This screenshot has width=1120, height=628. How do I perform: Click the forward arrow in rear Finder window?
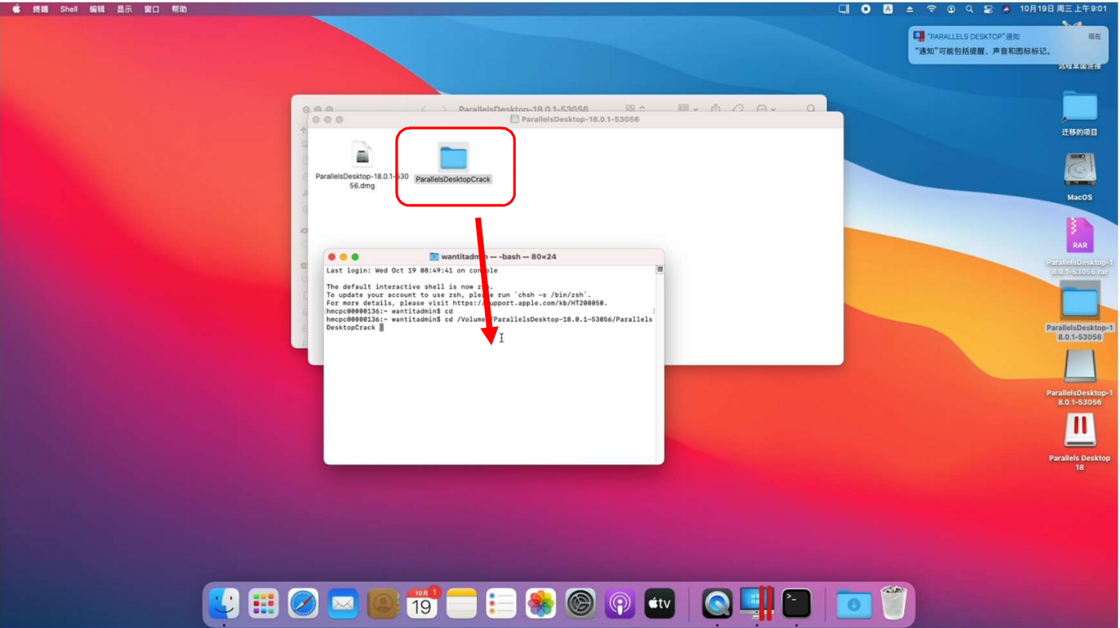coord(443,108)
